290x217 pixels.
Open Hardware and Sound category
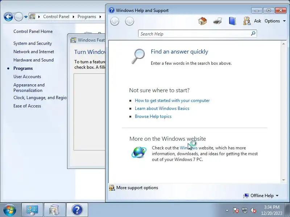33,60
